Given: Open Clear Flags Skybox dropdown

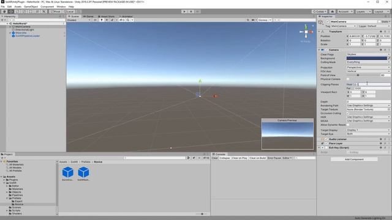Looking at the screenshot, I should (x=368, y=54).
